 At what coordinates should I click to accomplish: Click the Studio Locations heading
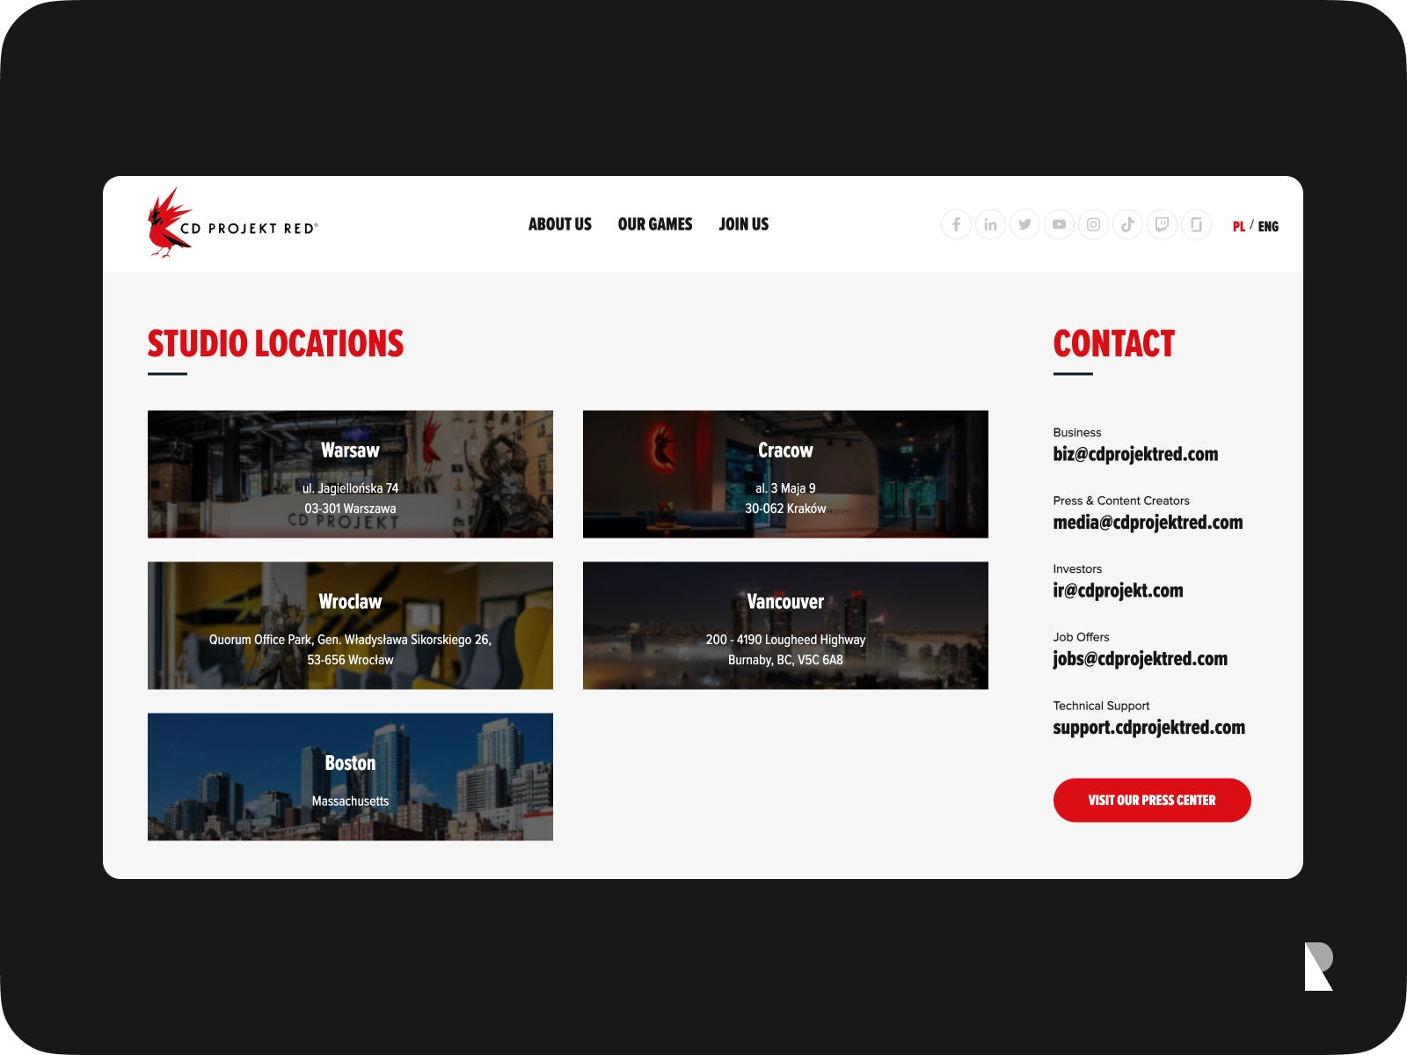[x=275, y=344]
